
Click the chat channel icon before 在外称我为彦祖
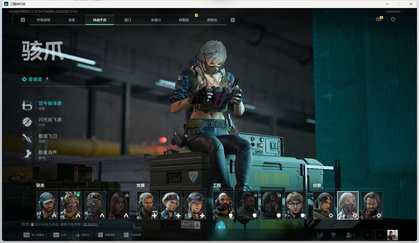(x=32, y=224)
